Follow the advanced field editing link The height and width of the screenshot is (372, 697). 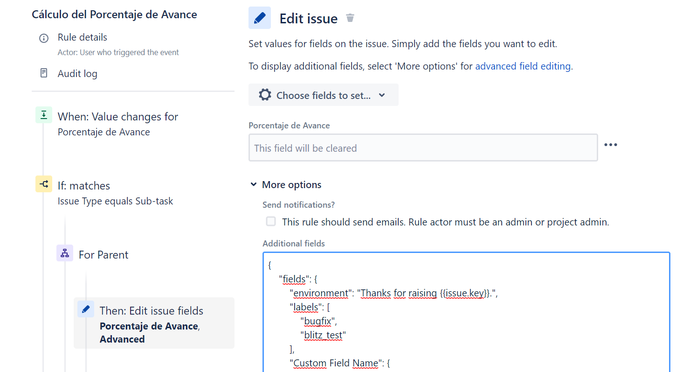click(x=523, y=66)
